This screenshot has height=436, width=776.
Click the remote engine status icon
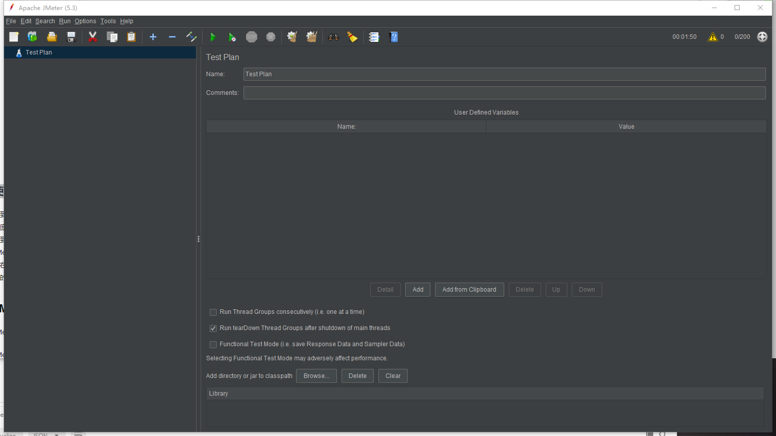(x=762, y=37)
